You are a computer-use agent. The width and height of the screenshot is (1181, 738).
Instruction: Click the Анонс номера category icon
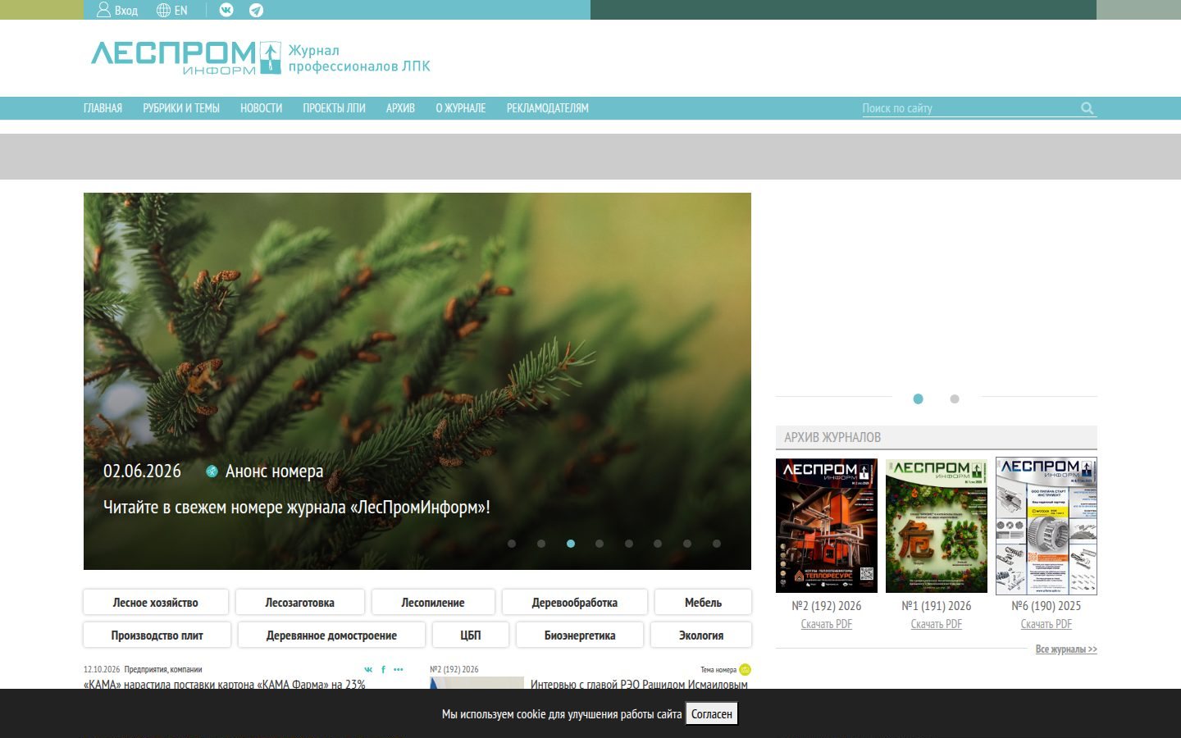coord(212,471)
